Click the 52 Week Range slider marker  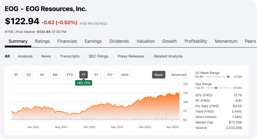pos(228,77)
